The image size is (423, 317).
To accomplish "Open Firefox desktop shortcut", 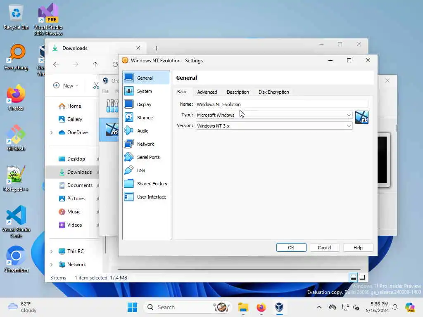I will point(16,97).
